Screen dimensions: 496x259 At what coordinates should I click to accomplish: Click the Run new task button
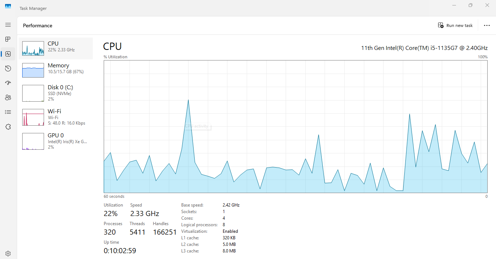pyautogui.click(x=455, y=25)
